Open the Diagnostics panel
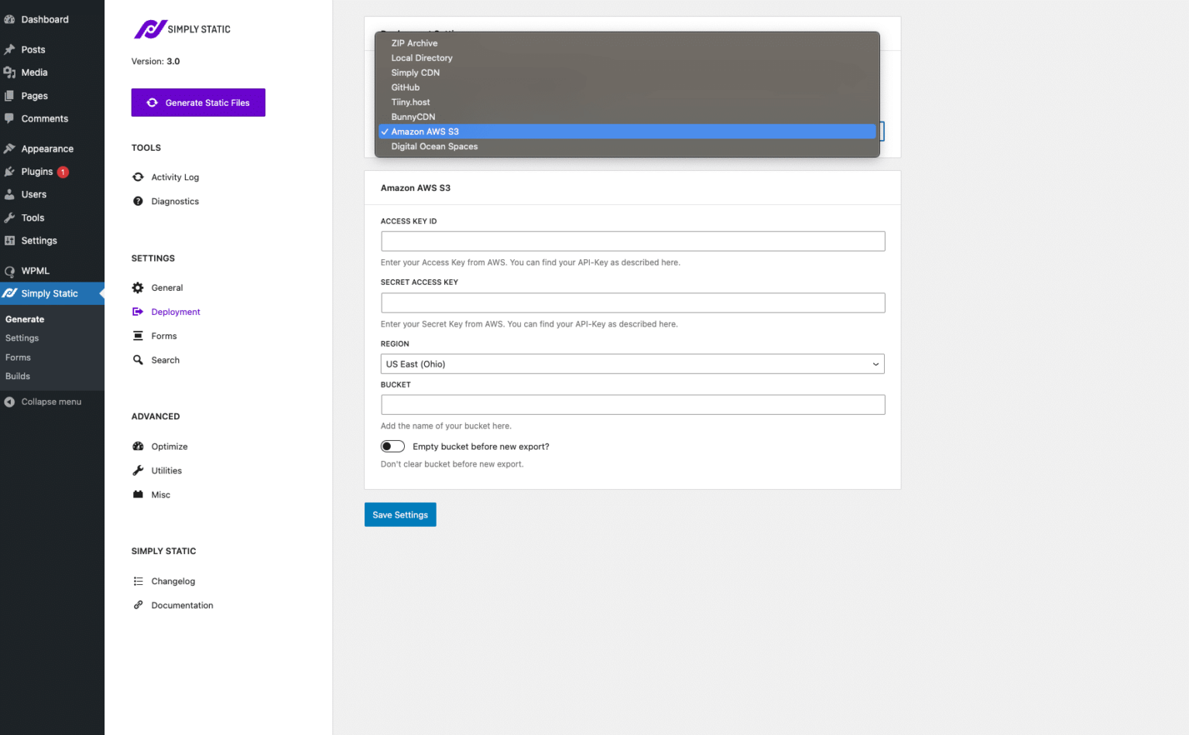The width and height of the screenshot is (1189, 735). click(x=173, y=201)
